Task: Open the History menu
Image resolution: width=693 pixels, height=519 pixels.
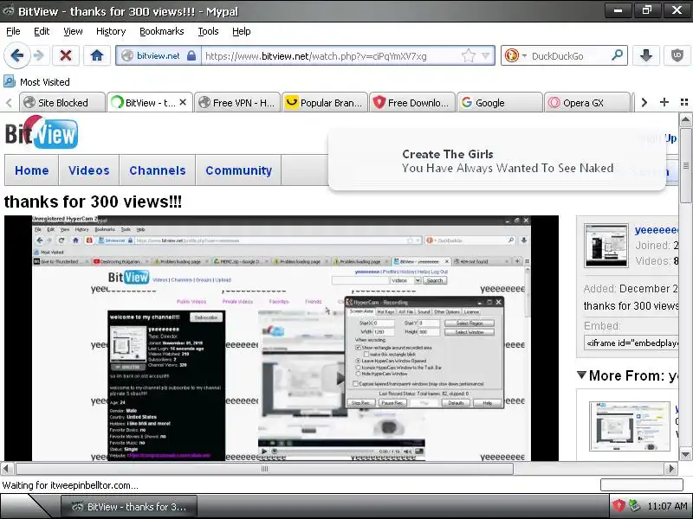Action: pos(111,31)
